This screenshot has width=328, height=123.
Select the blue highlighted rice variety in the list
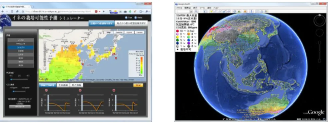click(x=21, y=47)
